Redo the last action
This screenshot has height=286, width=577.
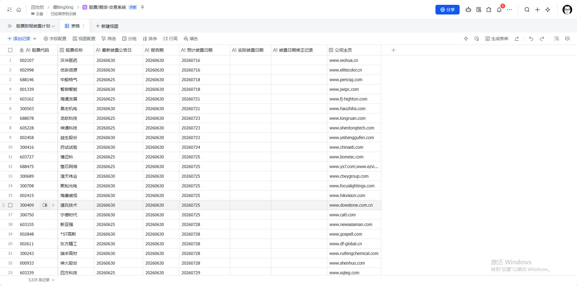542,39
